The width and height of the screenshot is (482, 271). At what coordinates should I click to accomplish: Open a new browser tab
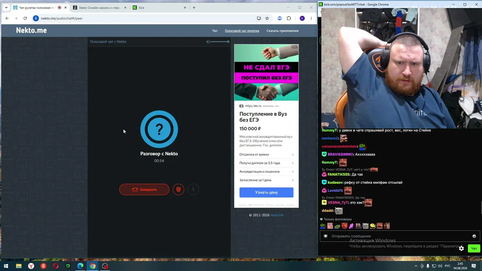coord(194,8)
